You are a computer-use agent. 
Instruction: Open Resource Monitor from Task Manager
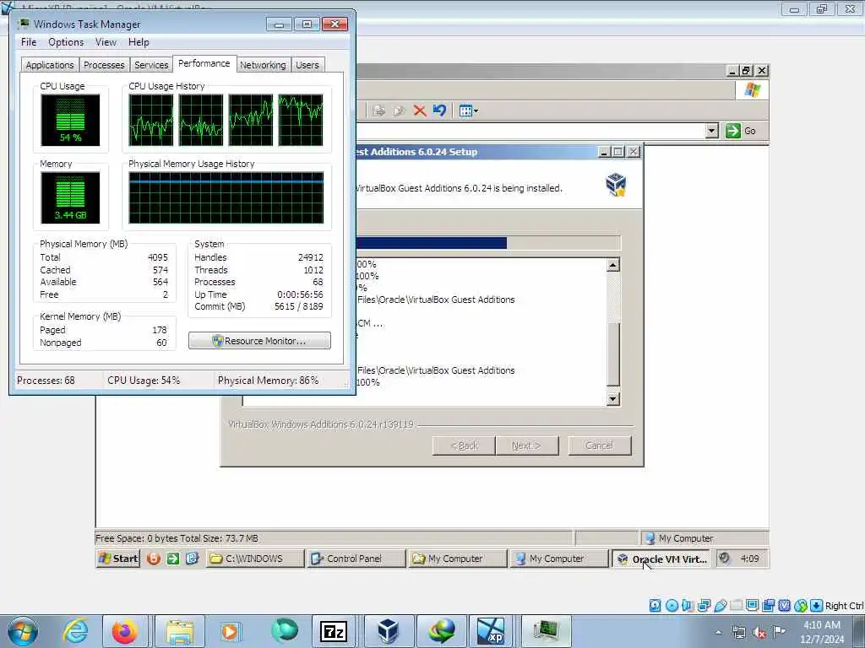pyautogui.click(x=260, y=341)
